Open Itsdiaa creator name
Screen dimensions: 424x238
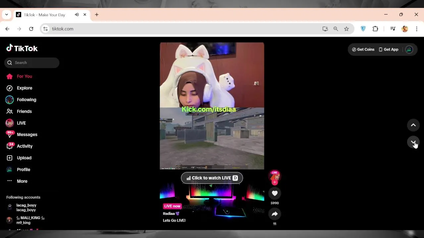tap(171, 214)
